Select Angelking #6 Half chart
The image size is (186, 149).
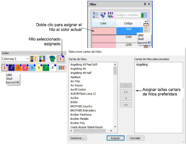click(x=81, y=73)
